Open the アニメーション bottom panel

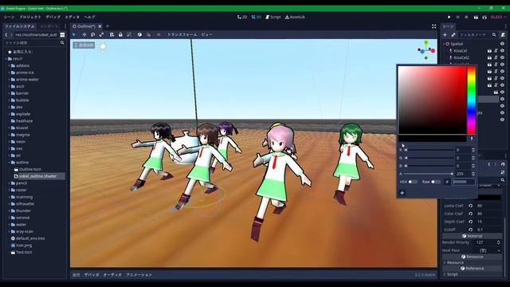pos(139,274)
